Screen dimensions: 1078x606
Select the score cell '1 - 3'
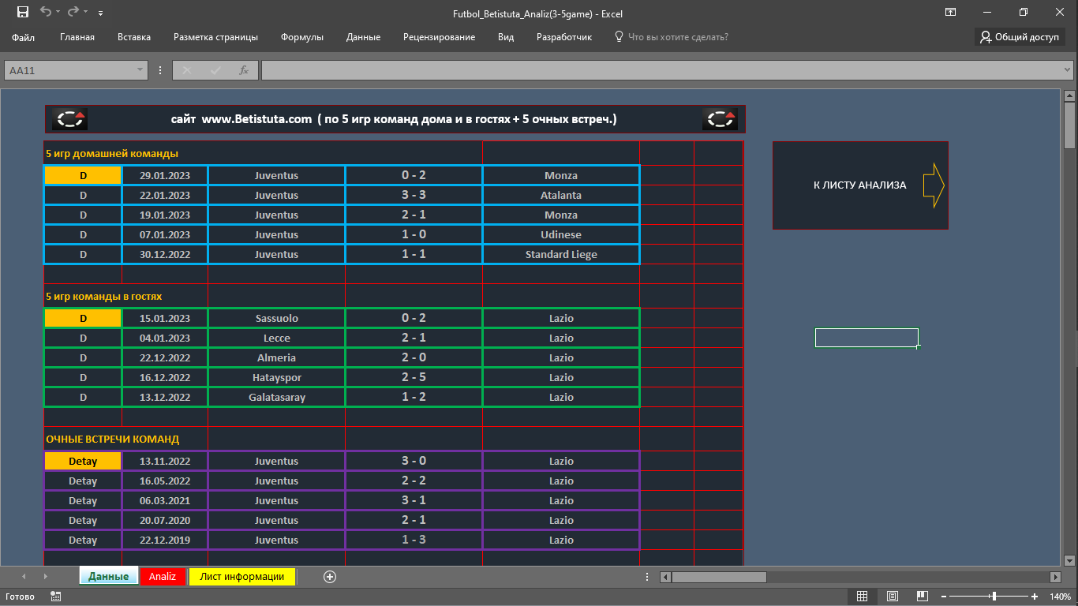[x=414, y=540]
